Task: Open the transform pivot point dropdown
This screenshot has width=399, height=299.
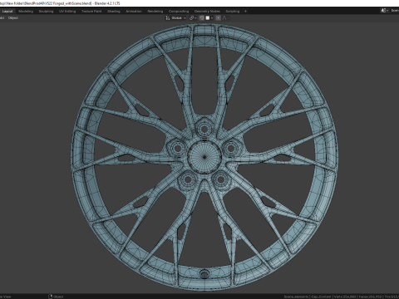Action: (193, 18)
